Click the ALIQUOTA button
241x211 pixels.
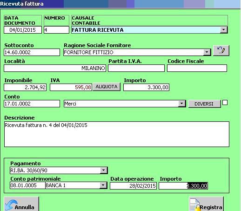107,87
